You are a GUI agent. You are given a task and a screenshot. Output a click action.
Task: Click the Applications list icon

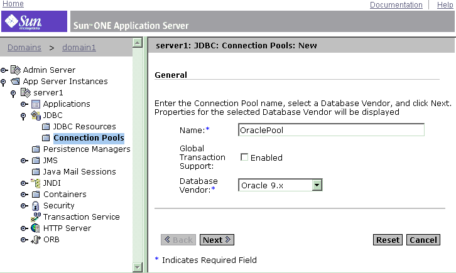click(35, 104)
